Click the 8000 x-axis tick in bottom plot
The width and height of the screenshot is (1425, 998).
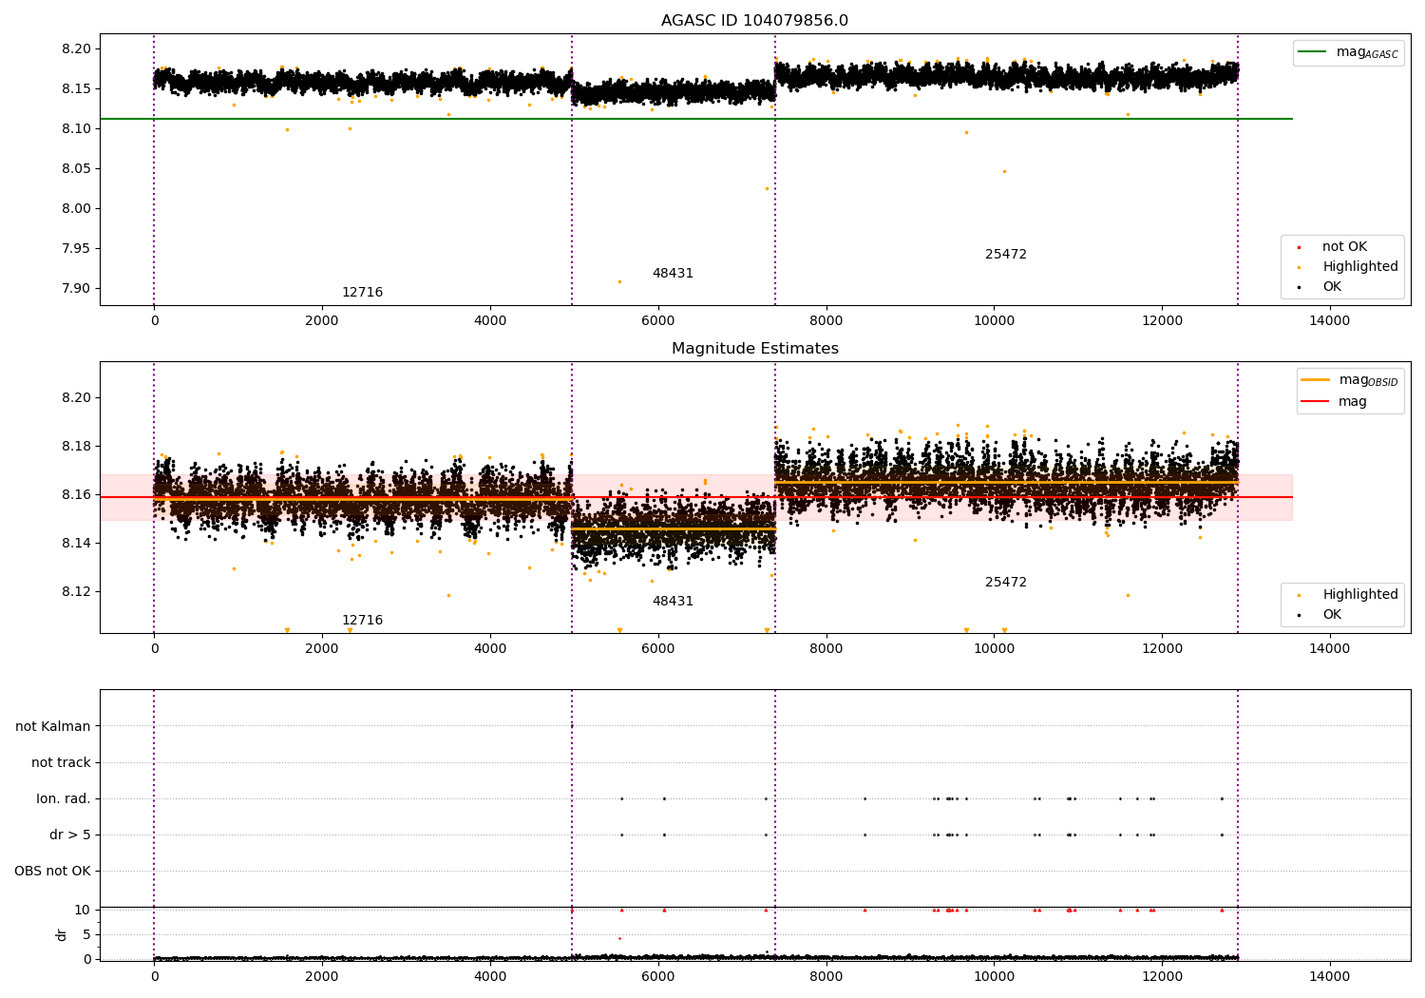(826, 977)
